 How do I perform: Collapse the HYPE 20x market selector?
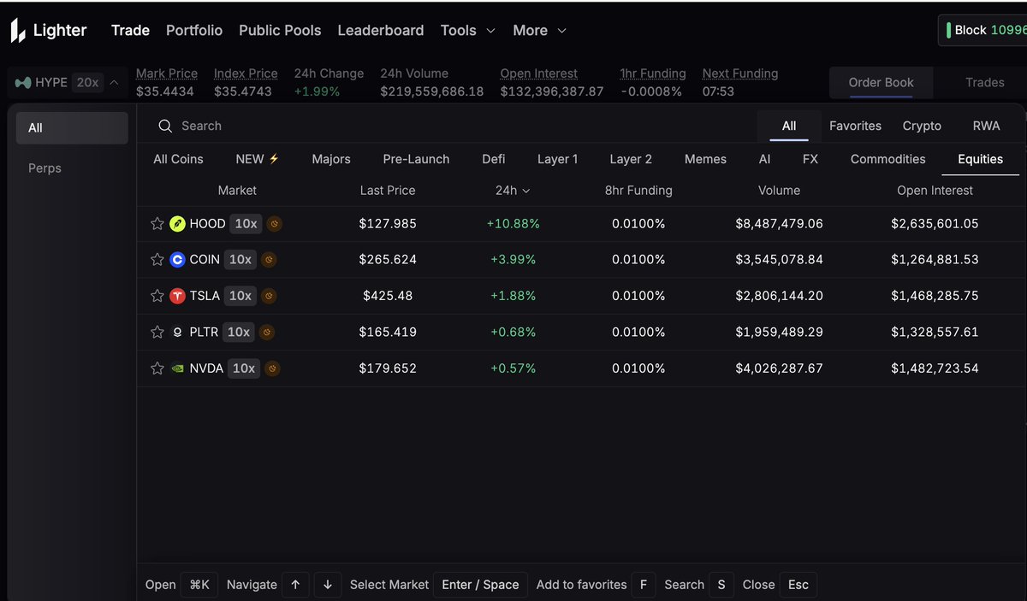tap(68, 83)
